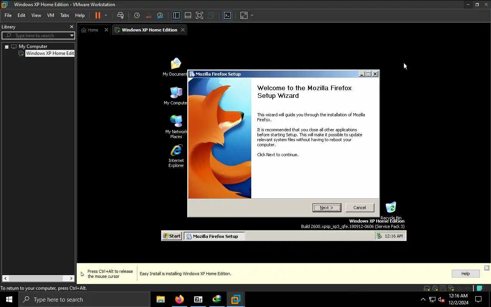Close the Library panel
The width and height of the screenshot is (491, 307).
(71, 27)
